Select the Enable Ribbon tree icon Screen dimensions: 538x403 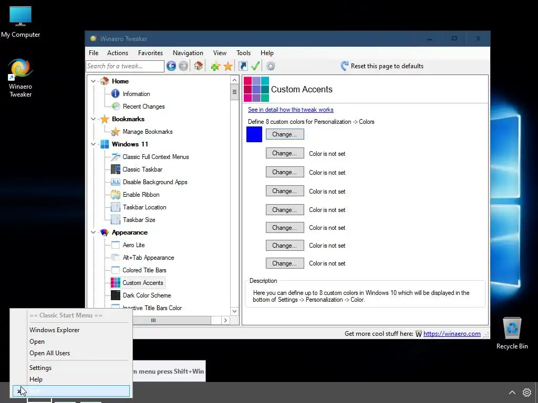click(x=116, y=195)
